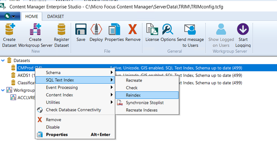The height and width of the screenshot is (158, 277).
Task: Click the Synchronize Stoplist document icon
Action: 120,103
